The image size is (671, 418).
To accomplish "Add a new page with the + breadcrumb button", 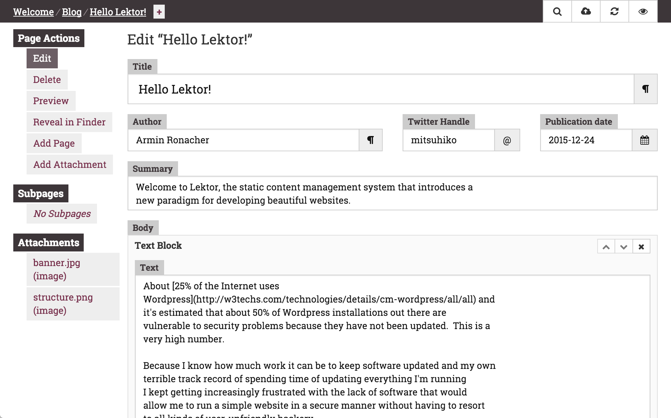I will [x=159, y=12].
